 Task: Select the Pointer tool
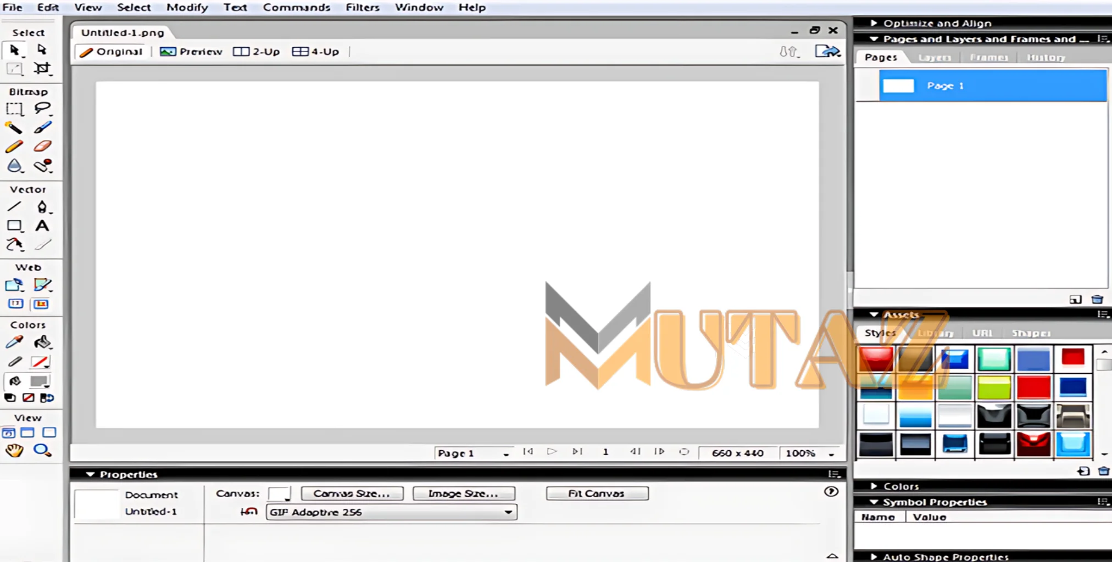(14, 50)
